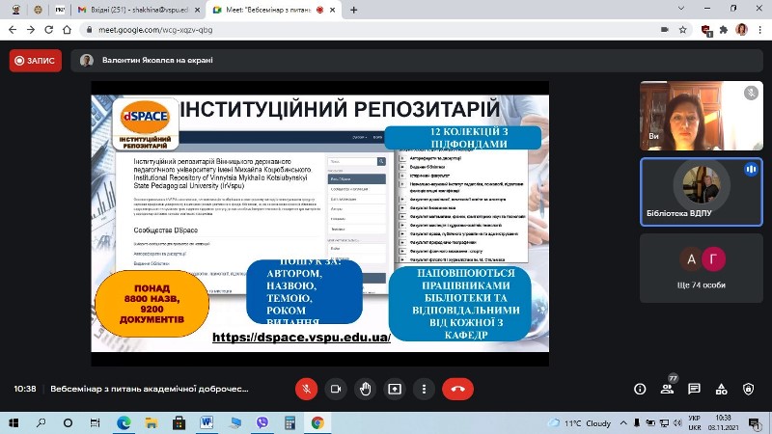772x434 pixels.
Task: Click the red ЗАПИС recording indicator
Action: 36,61
